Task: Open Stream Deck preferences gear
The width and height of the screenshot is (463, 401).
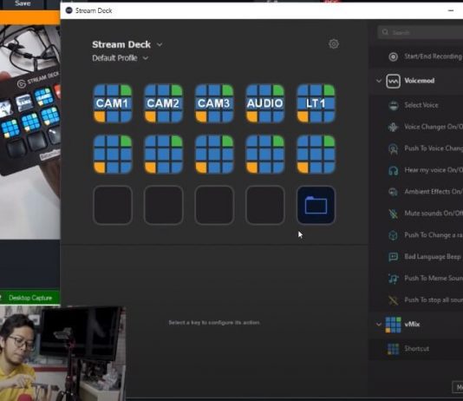Action: pyautogui.click(x=334, y=44)
